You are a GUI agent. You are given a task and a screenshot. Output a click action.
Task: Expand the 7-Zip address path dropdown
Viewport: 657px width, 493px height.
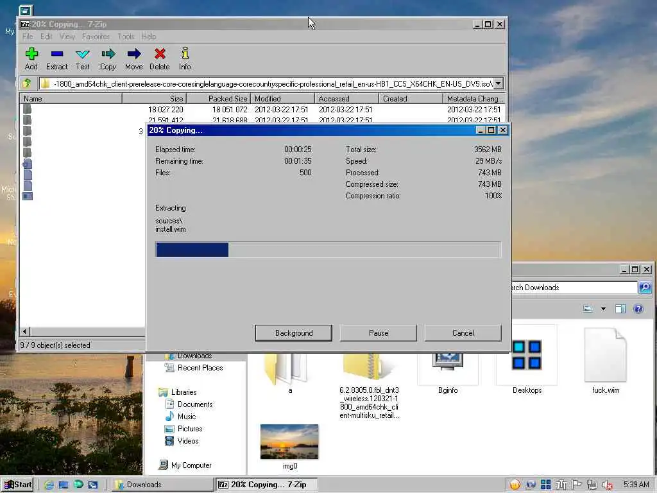click(498, 83)
